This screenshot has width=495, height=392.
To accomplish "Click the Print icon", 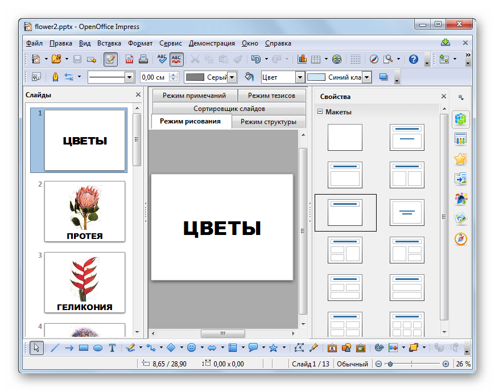I will coord(143,59).
